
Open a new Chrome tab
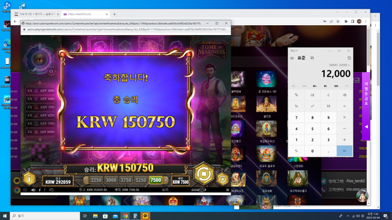[114, 14]
